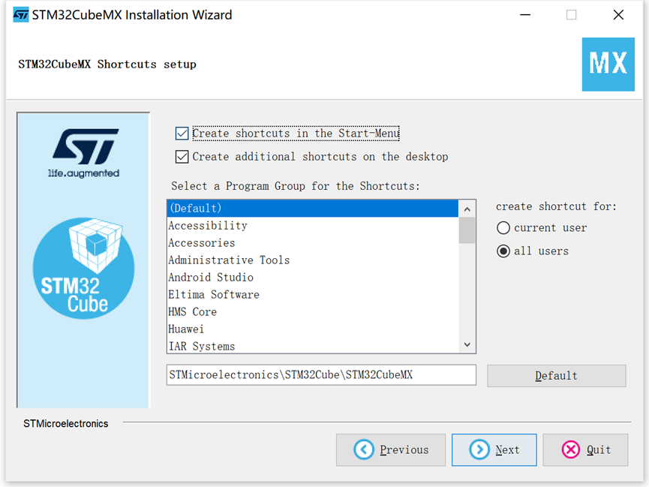Click the program group list up arrow

(x=467, y=209)
